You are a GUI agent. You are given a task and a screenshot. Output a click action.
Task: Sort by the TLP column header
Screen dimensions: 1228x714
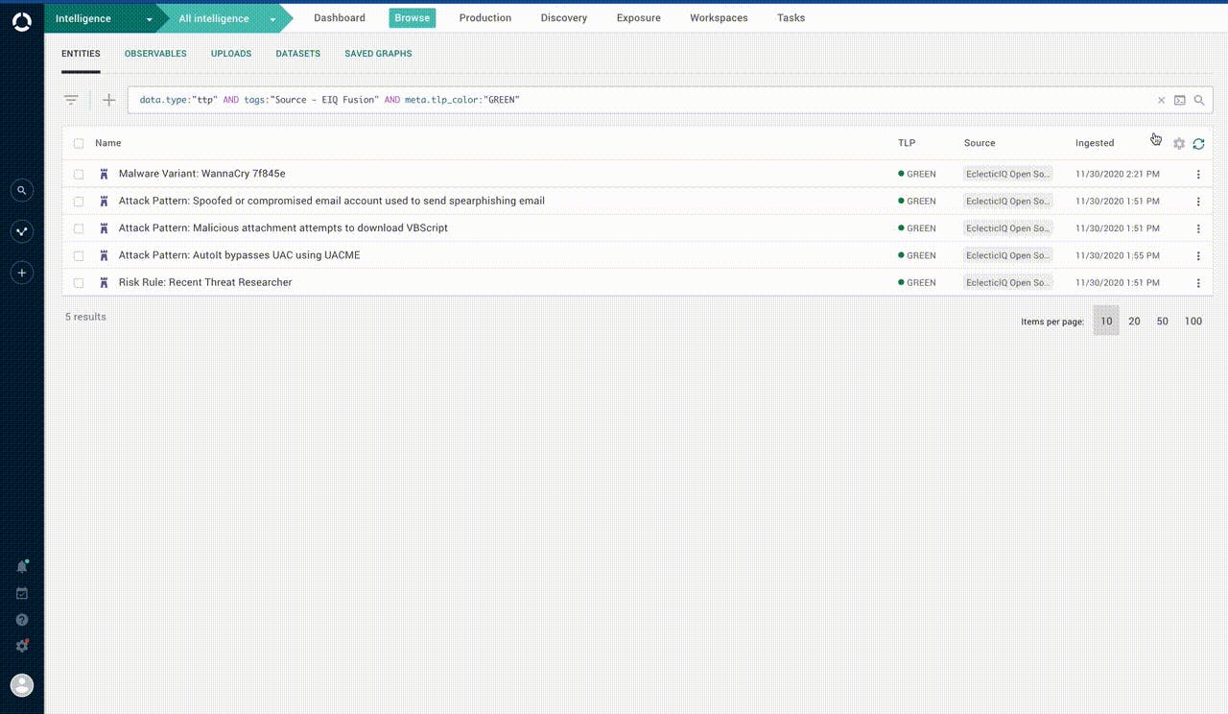pyautogui.click(x=907, y=143)
